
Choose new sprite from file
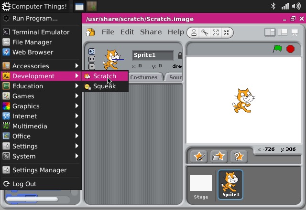(x=219, y=156)
